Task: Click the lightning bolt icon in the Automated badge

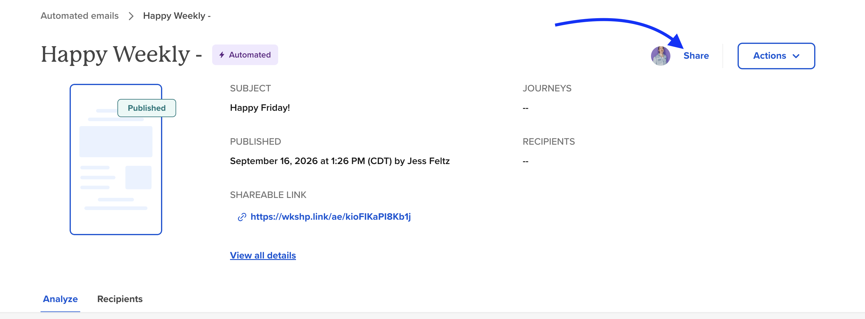Action: [x=222, y=55]
